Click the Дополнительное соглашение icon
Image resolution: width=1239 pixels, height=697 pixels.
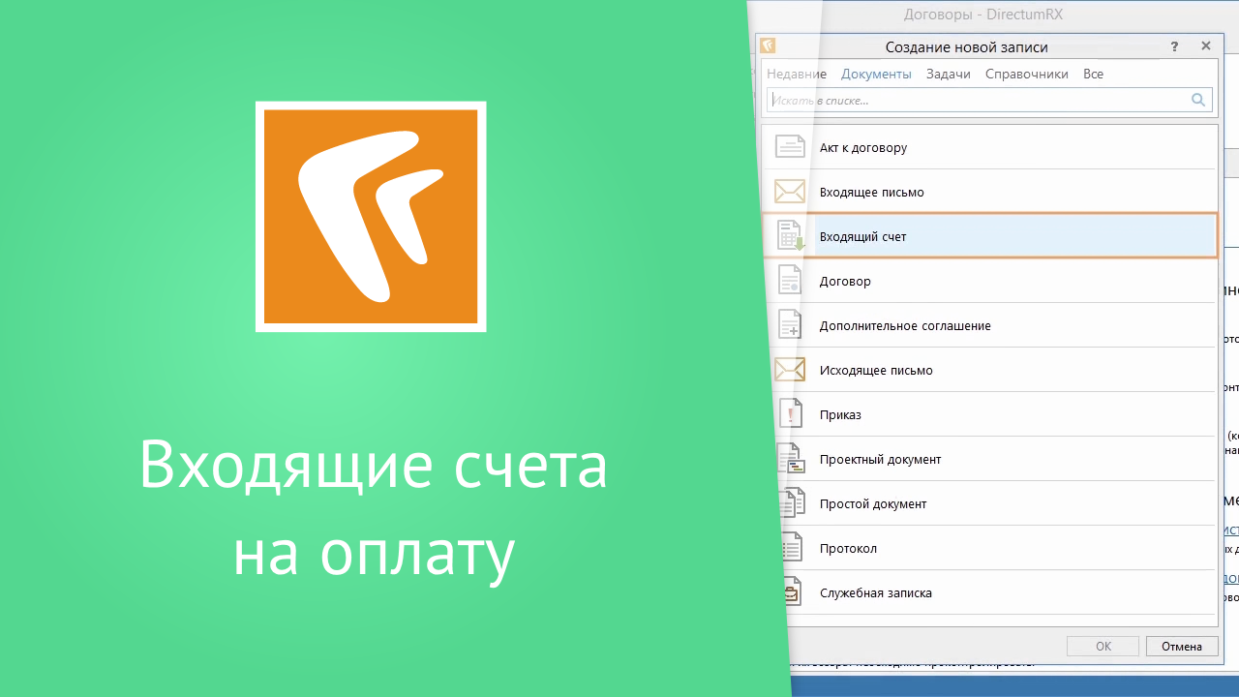[790, 325]
